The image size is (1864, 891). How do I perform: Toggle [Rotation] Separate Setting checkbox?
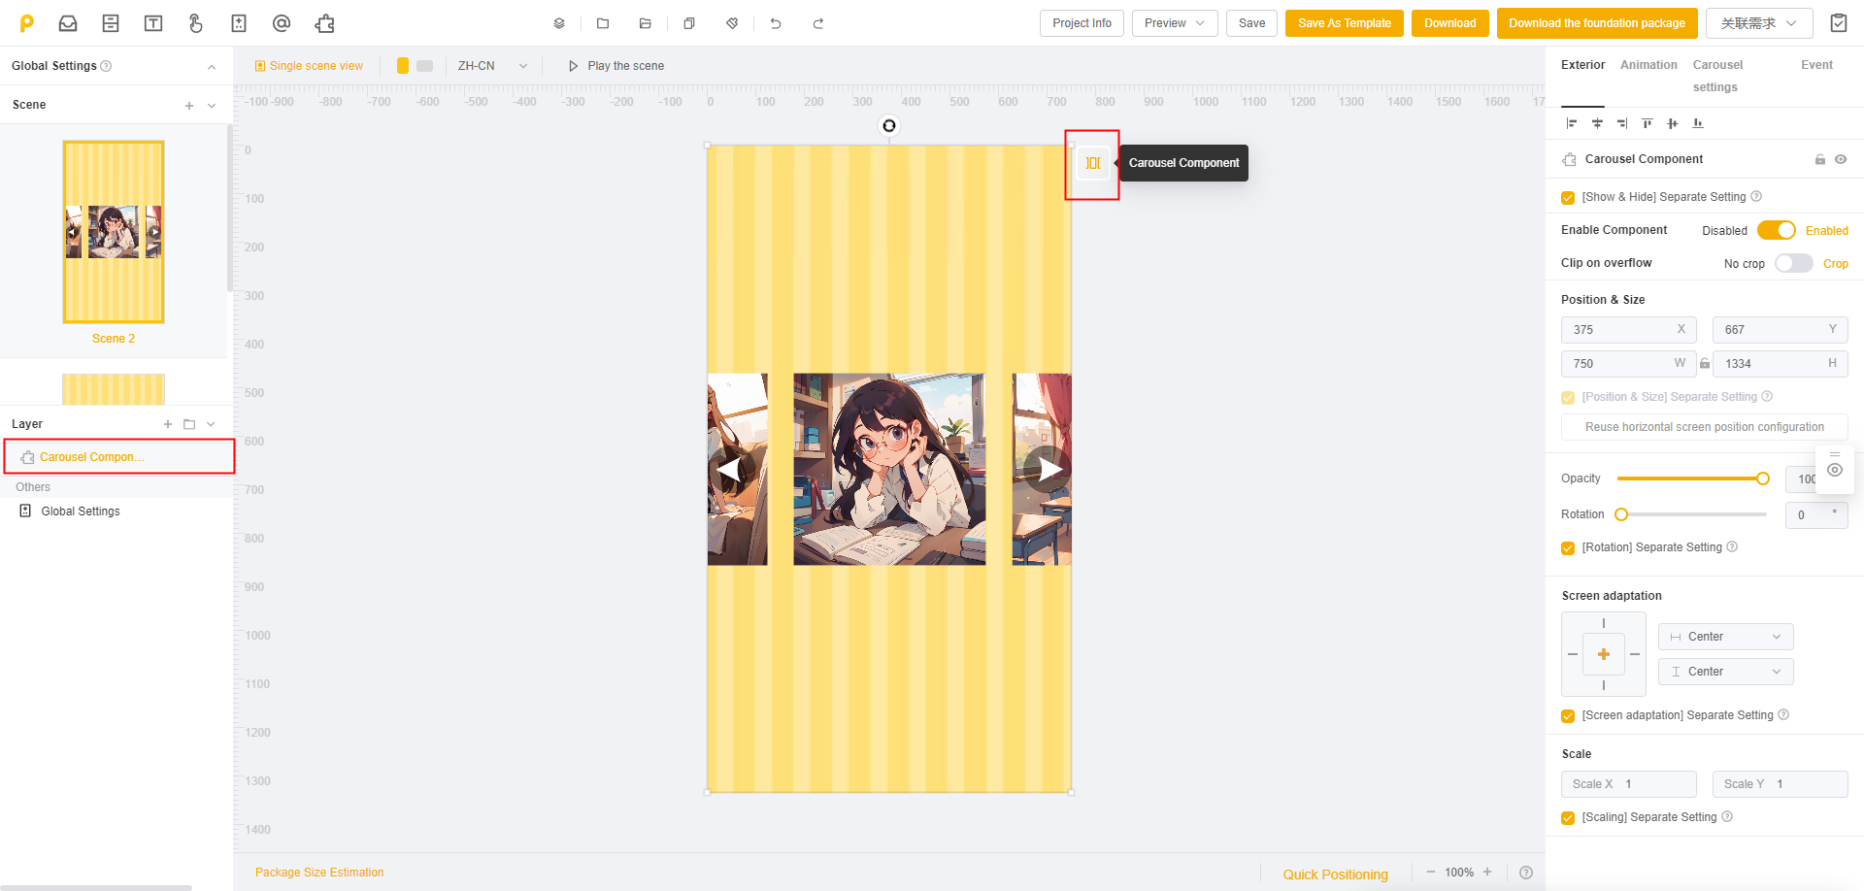click(x=1568, y=548)
